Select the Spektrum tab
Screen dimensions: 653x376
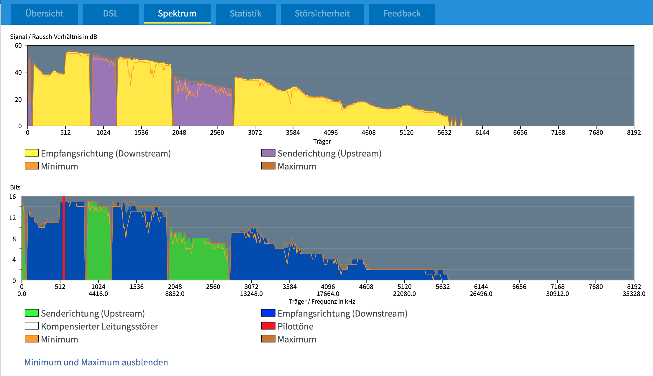point(177,14)
